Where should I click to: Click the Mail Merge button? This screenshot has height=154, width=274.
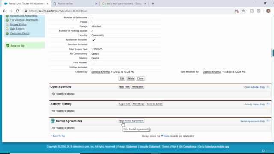pyautogui.click(x=138, y=104)
